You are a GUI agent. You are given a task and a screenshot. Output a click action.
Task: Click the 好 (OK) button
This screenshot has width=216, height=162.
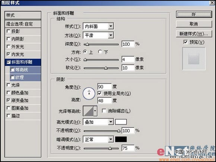click(194, 14)
